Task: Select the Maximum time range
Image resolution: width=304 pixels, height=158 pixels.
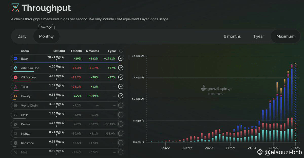Action: [x=286, y=36]
